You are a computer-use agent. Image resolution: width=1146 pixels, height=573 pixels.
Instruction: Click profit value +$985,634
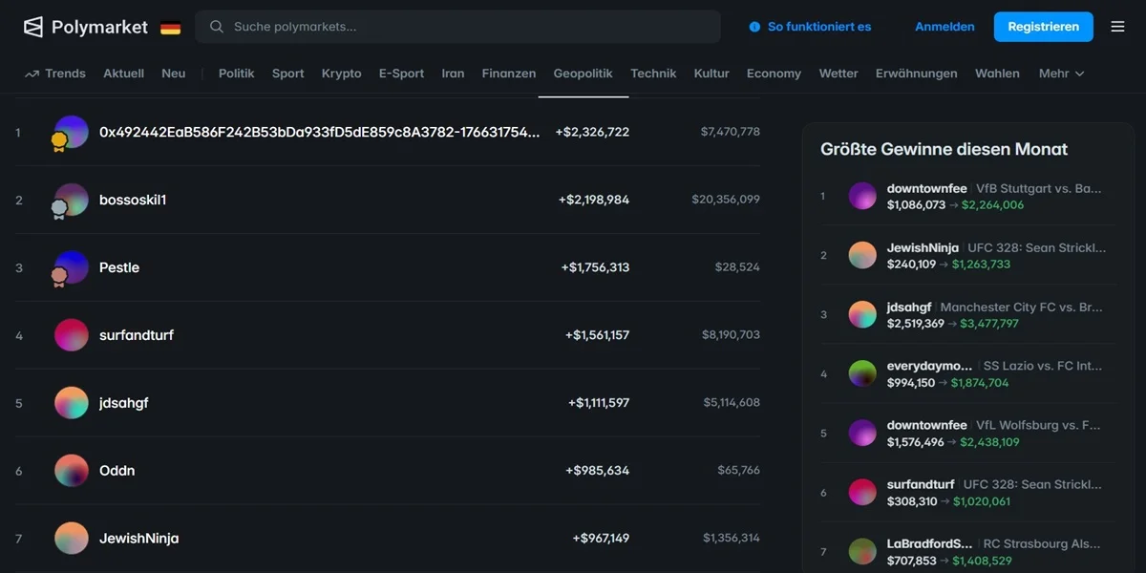click(x=597, y=471)
